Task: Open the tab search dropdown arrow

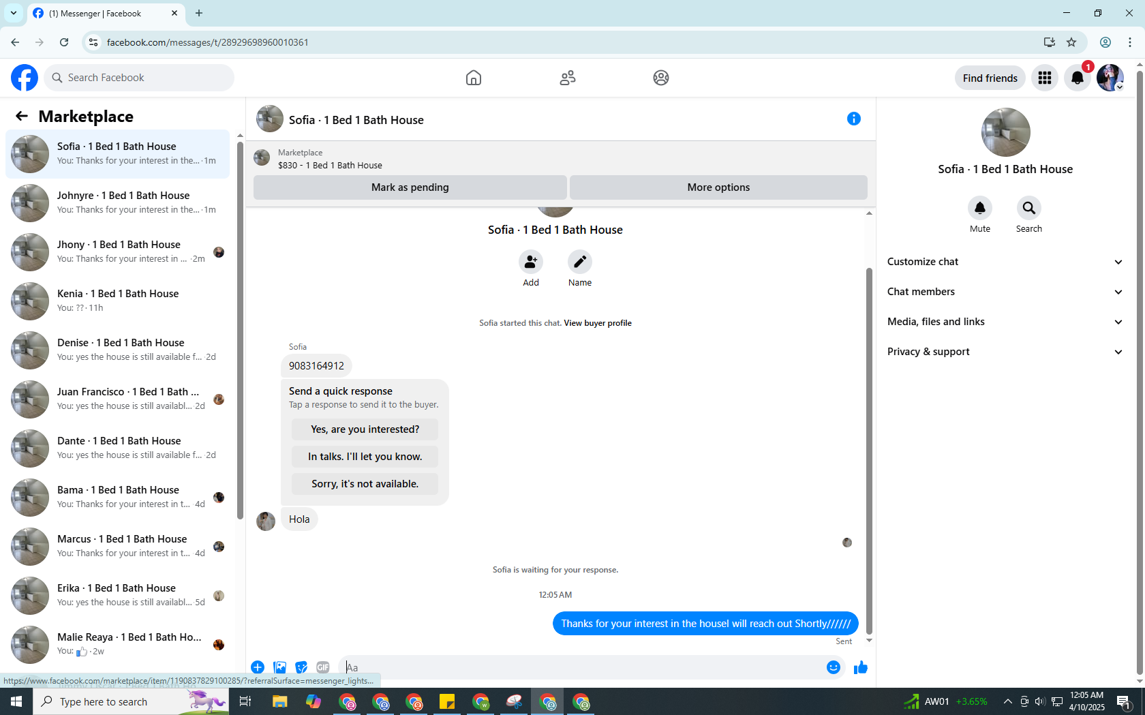Action: [14, 13]
